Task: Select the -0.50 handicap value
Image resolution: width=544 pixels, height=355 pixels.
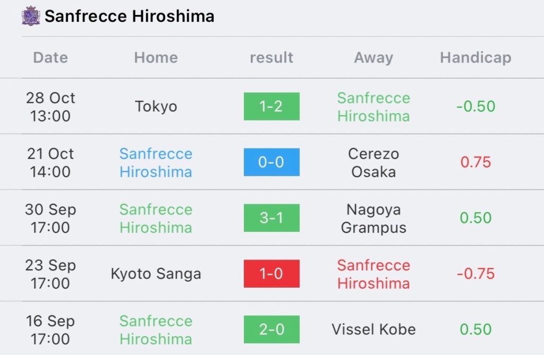Action: [475, 107]
